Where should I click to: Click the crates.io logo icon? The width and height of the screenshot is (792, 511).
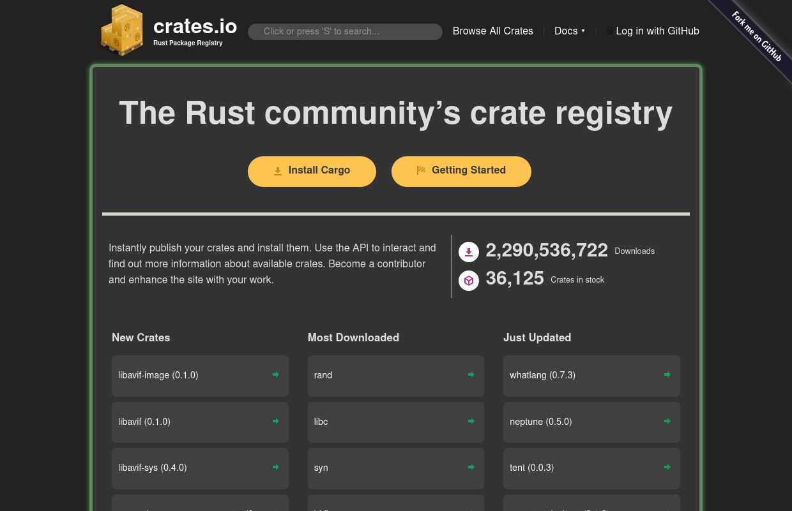(x=121, y=30)
